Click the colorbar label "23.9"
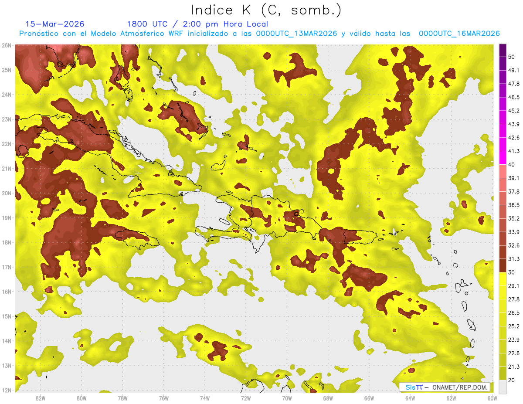The image size is (523, 404). pyautogui.click(x=514, y=340)
